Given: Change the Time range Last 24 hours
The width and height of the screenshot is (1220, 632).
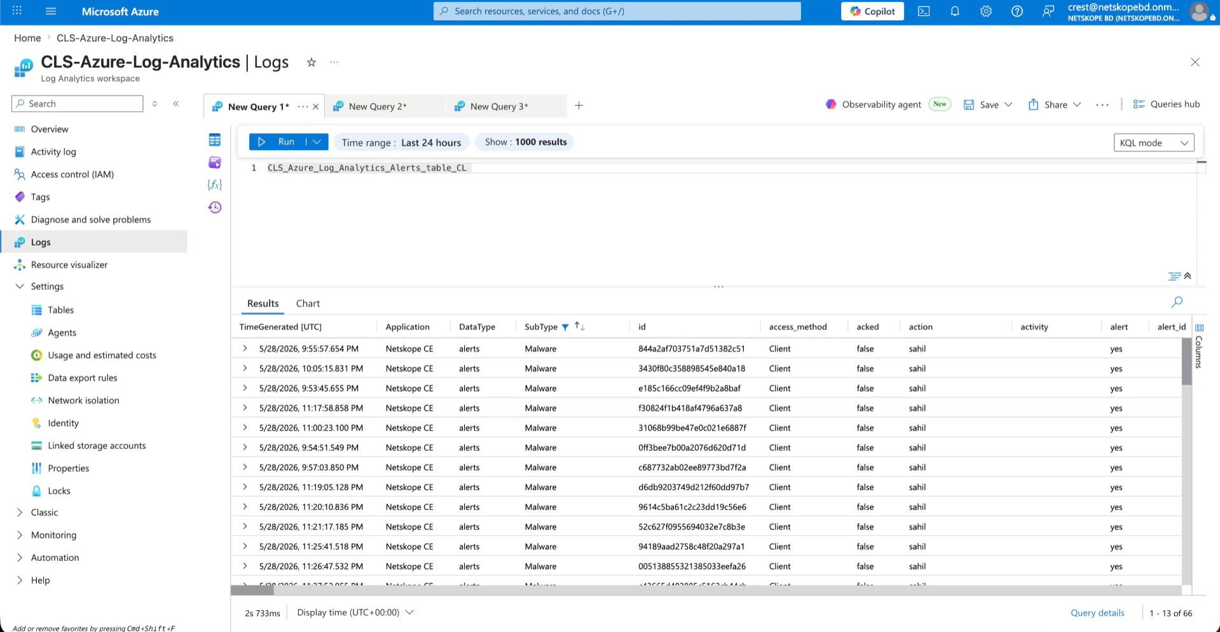Looking at the screenshot, I should point(401,142).
